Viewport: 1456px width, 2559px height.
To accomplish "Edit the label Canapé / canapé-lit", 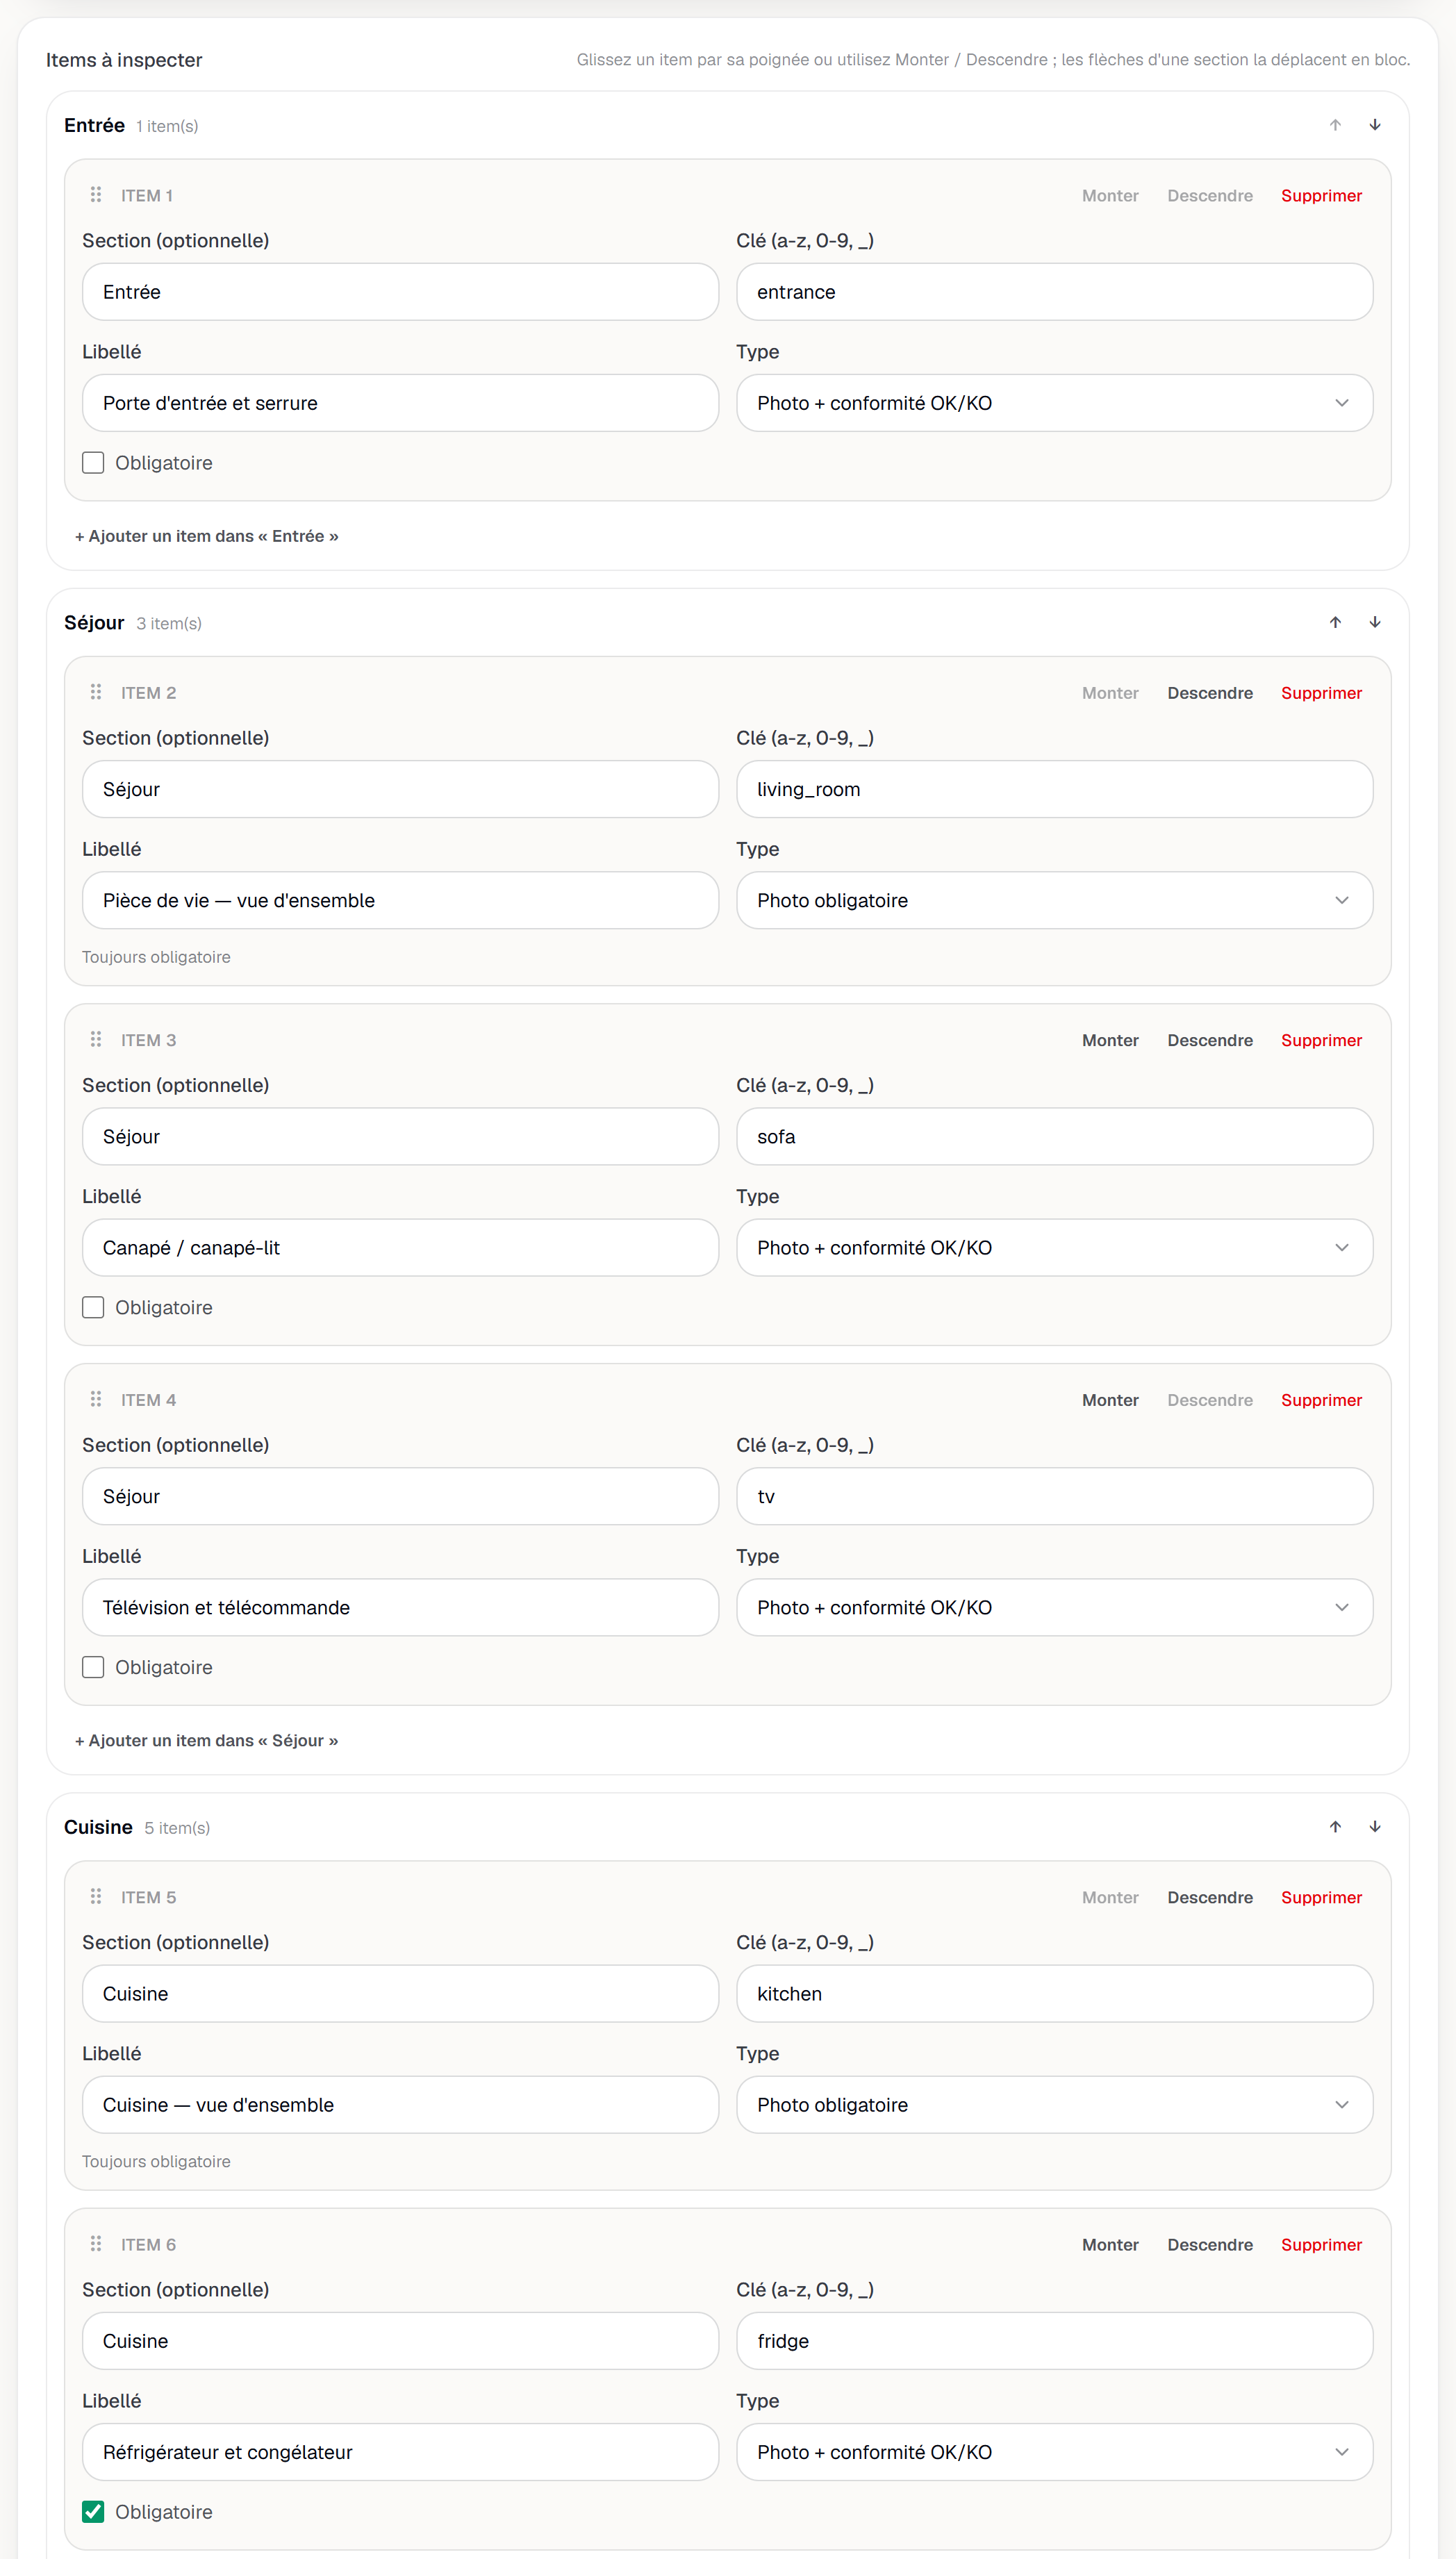I will (x=400, y=1247).
